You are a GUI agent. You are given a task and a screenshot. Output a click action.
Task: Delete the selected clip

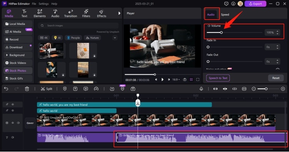(x=27, y=89)
